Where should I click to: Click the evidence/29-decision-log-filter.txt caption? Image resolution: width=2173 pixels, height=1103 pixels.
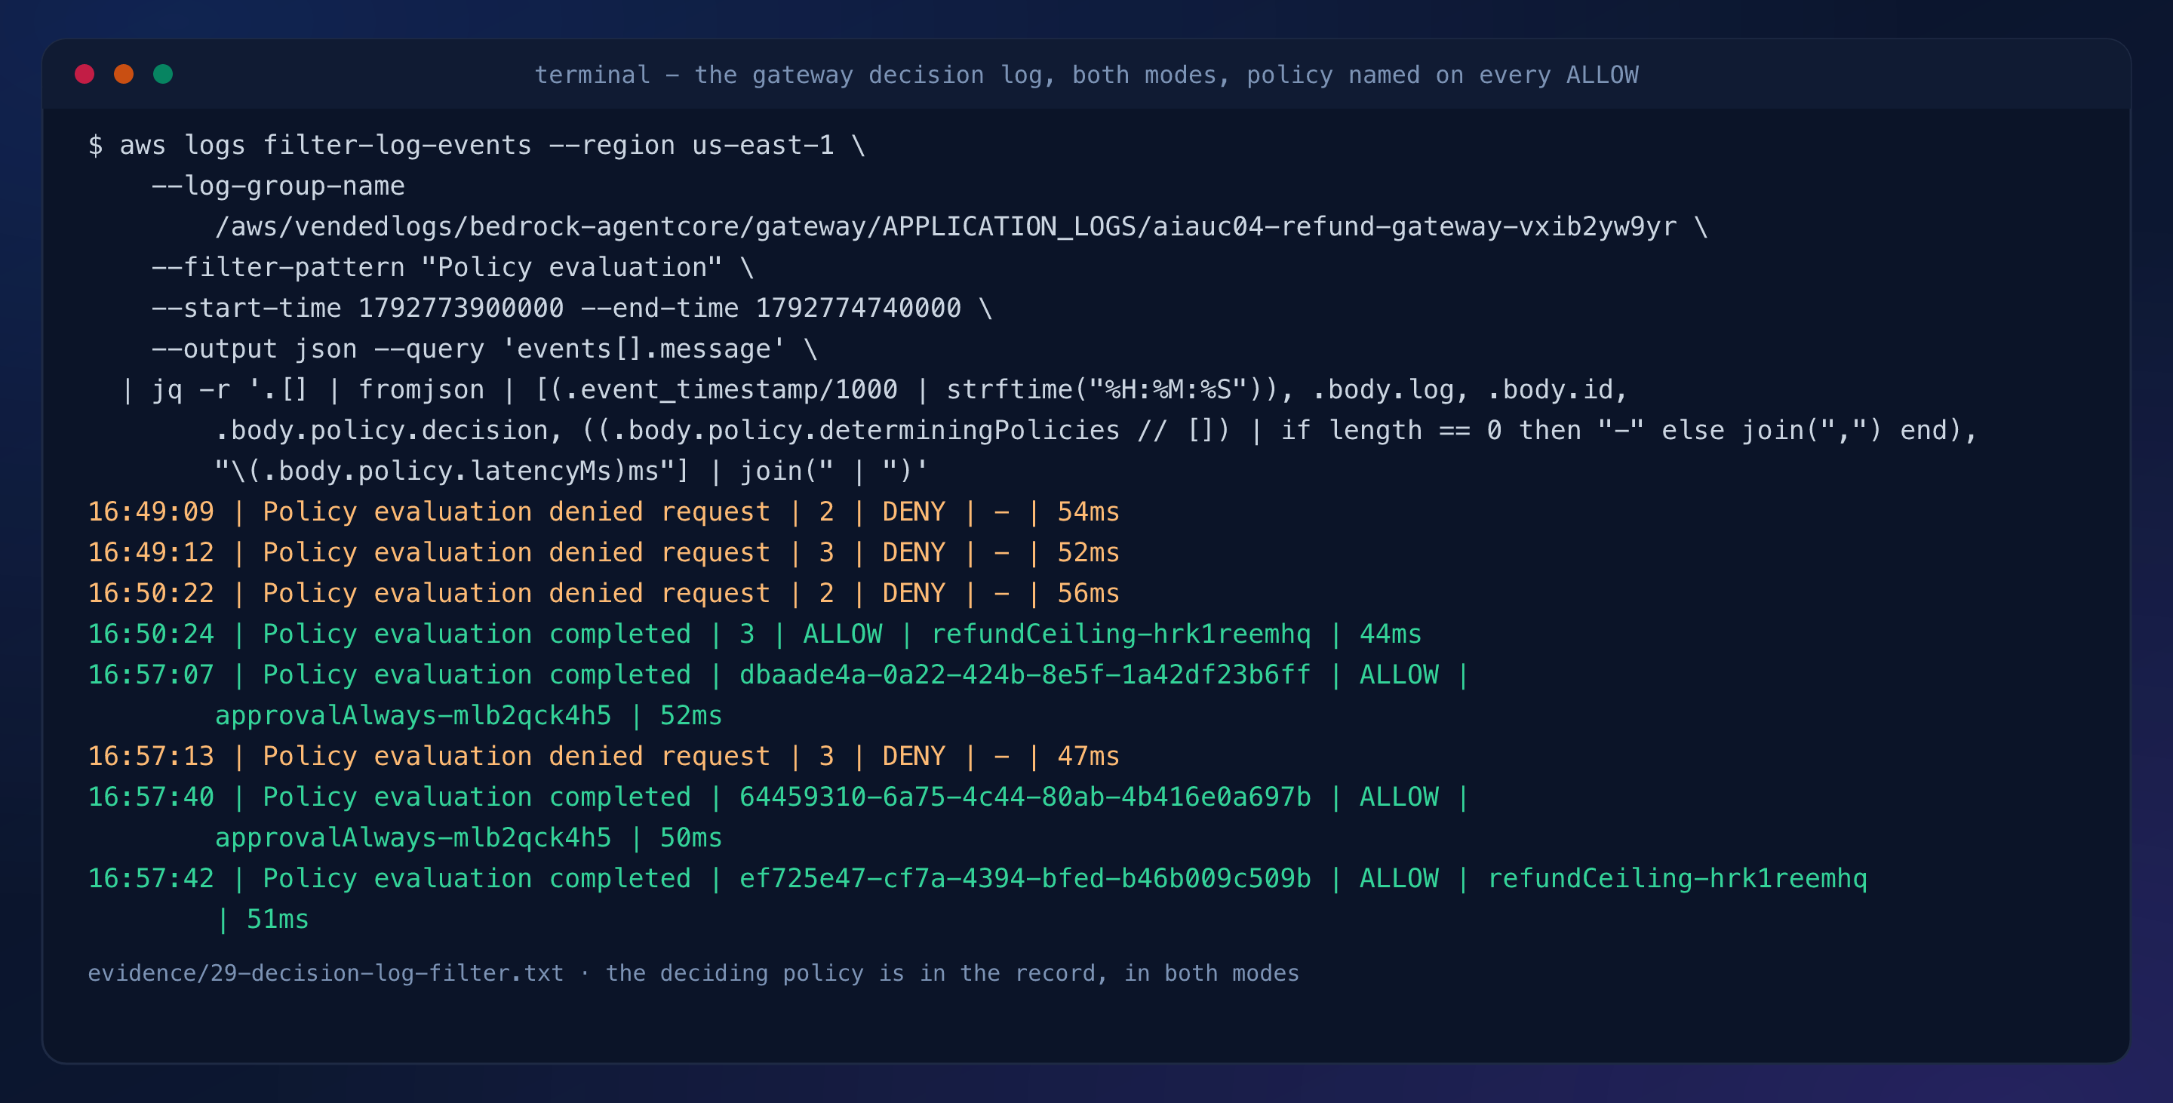pyautogui.click(x=693, y=973)
